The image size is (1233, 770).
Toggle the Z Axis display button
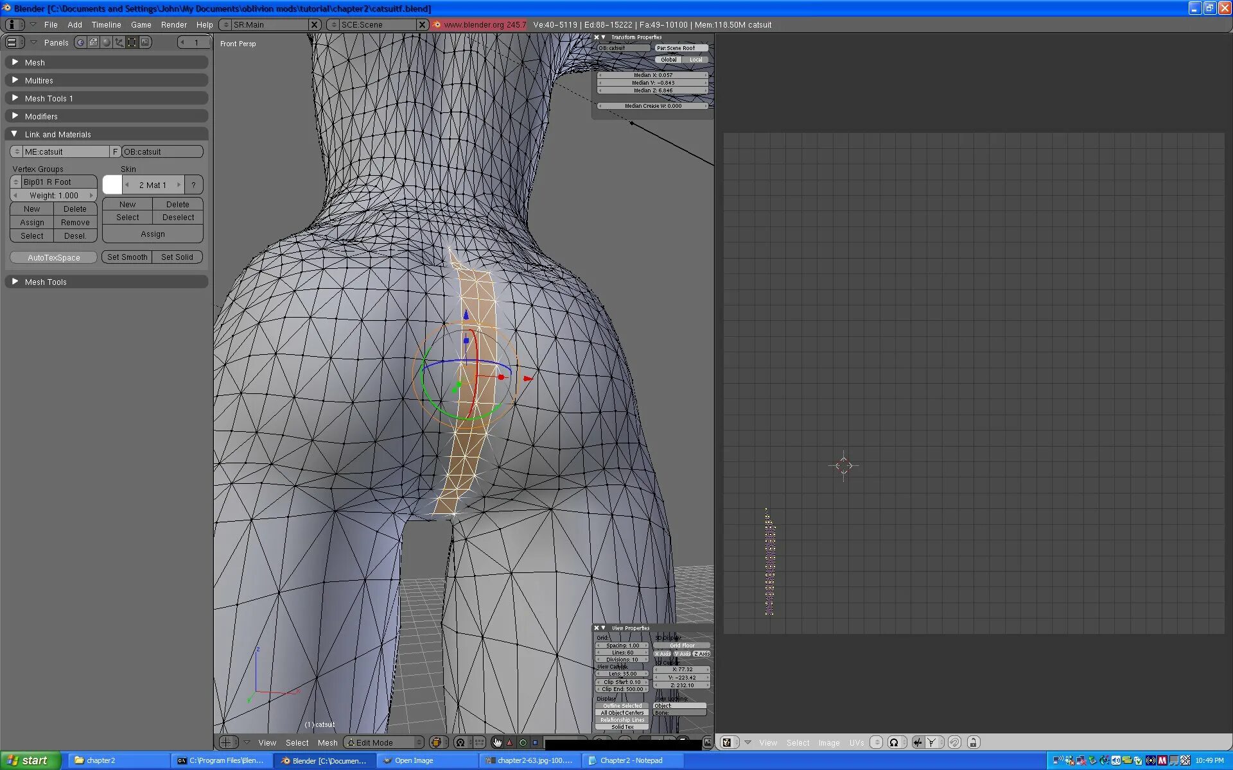(x=702, y=654)
